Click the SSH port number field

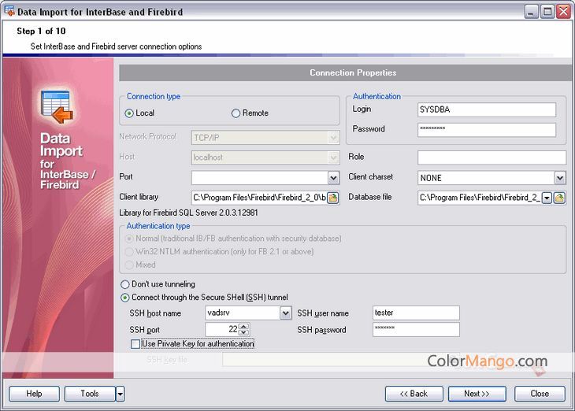point(222,329)
